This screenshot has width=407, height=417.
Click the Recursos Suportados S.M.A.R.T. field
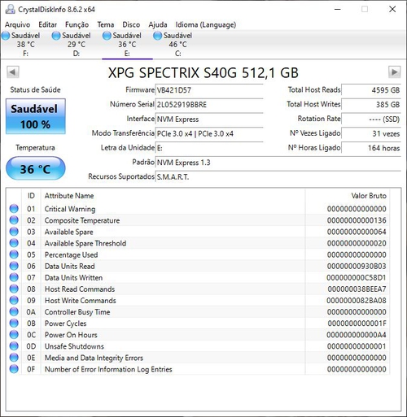278,177
